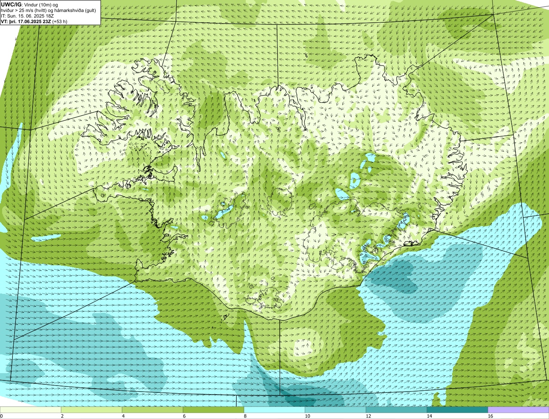Click the '0' label under the colorbar

click(1, 416)
